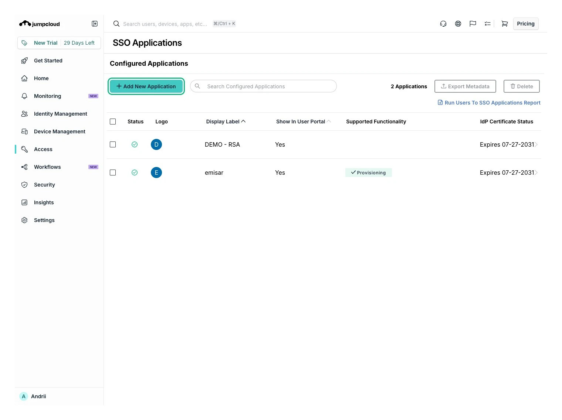
Task: Sort by Display Label column arrow
Action: point(243,121)
